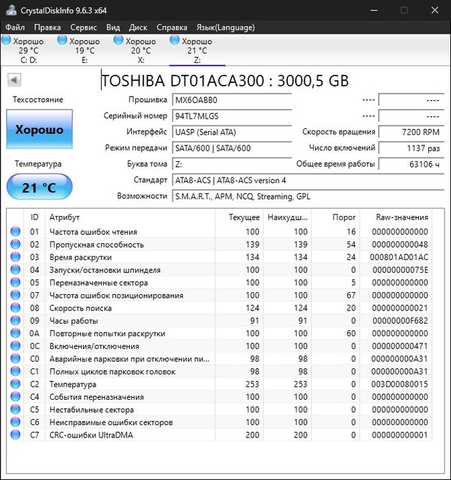Click the previous disk arrow button
The image size is (451, 480).
14,80
